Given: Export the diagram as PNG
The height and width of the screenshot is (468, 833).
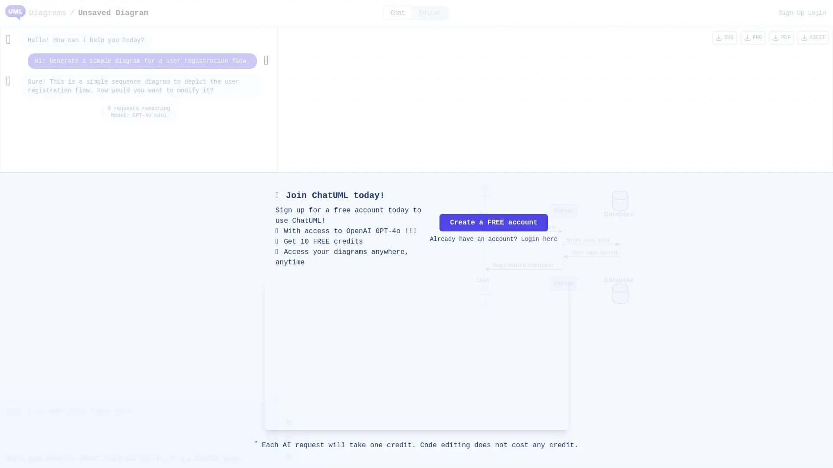Looking at the screenshot, I should (752, 38).
